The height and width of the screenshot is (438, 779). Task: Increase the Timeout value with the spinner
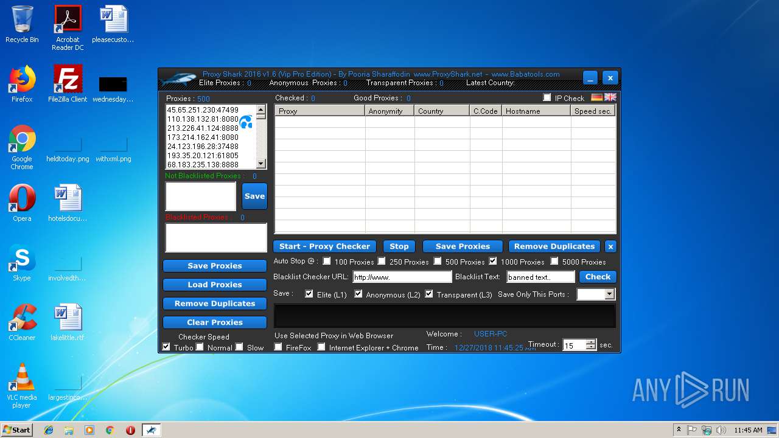click(x=591, y=342)
